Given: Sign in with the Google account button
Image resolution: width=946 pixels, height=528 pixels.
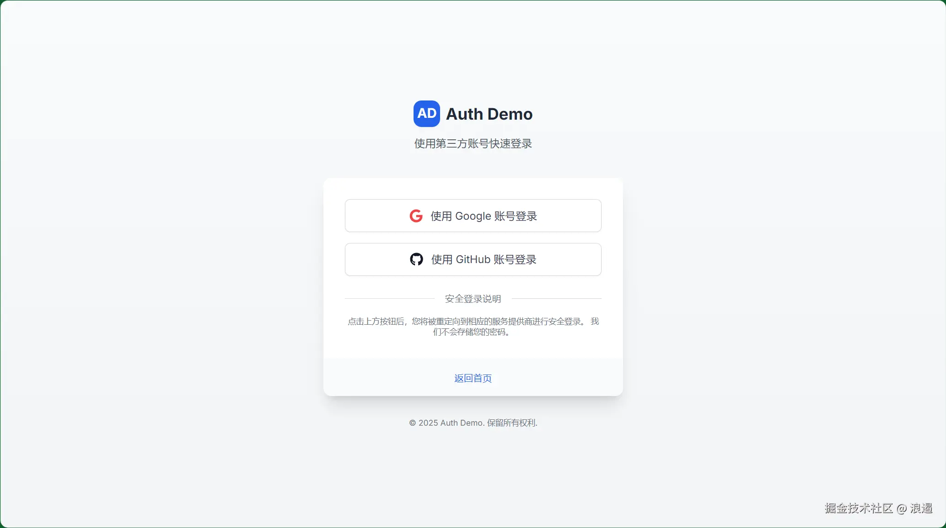Looking at the screenshot, I should 473,216.
